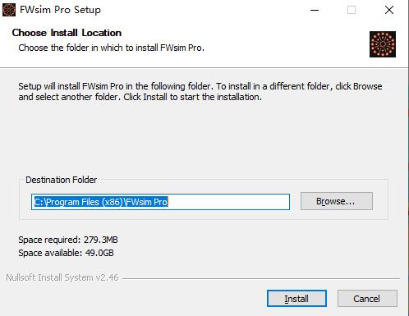This screenshot has width=409, height=316.
Task: Click the horizontal line beside the Nullsoft label
Action: coord(261,278)
